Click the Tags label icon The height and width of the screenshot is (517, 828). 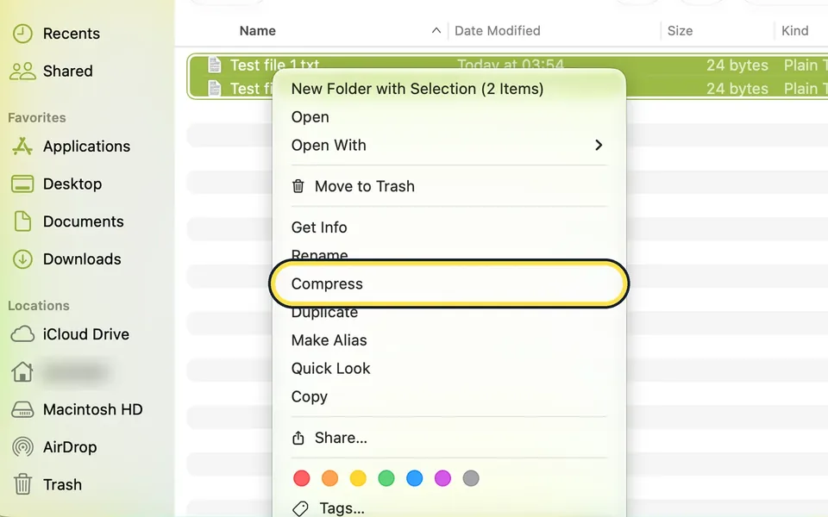tap(300, 508)
